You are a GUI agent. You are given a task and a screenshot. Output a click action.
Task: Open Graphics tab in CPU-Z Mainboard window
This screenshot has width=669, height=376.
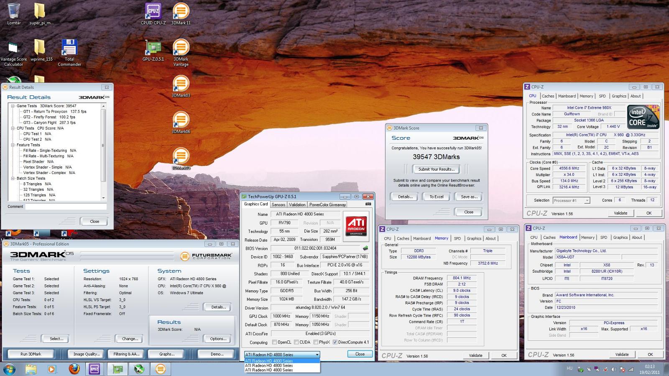tap(620, 237)
